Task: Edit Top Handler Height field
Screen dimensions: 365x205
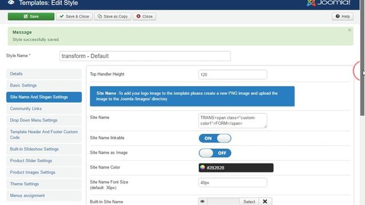Action: click(x=233, y=75)
